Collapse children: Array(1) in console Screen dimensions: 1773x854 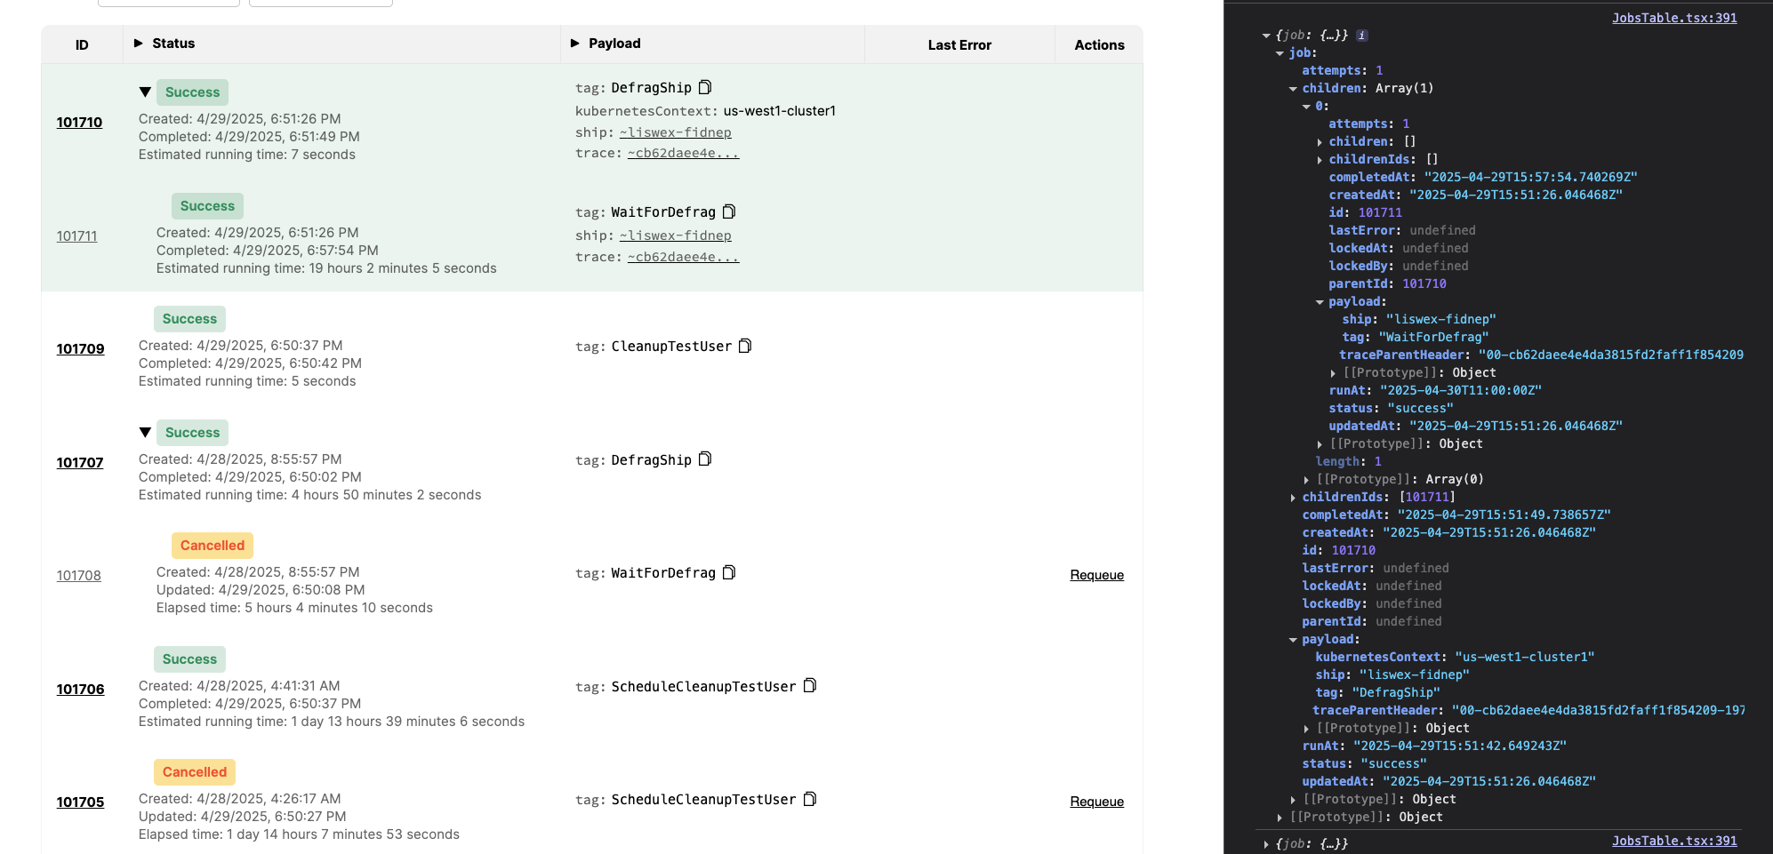tap(1293, 89)
